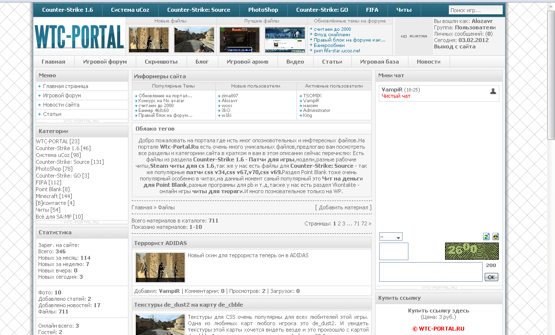Click Выход с сайта logout link
The height and width of the screenshot is (335, 555).
455,47
